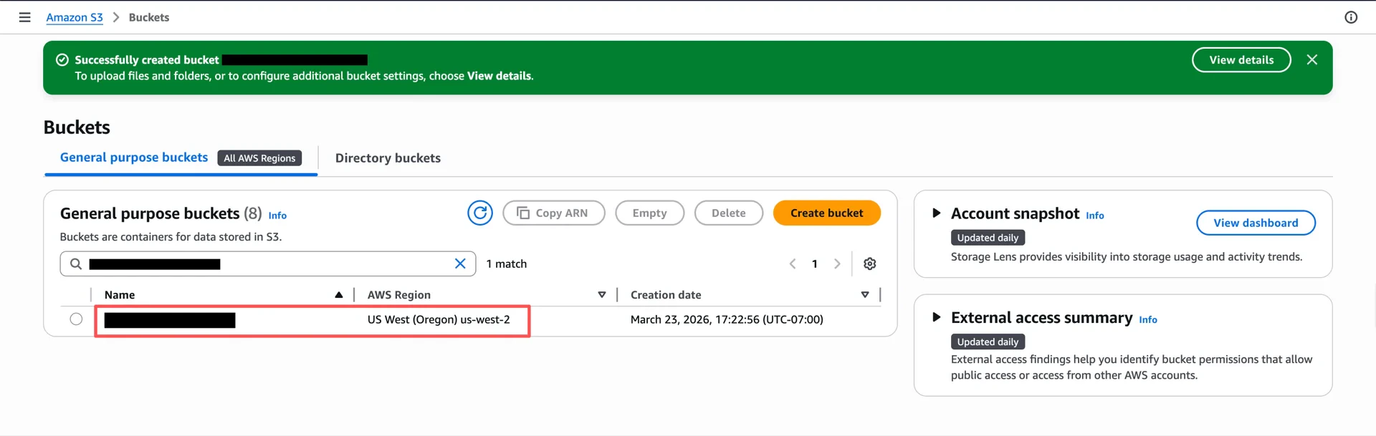Screen dimensions: 1376x436
Task: Open the info panel icon at top right
Action: click(x=1351, y=17)
